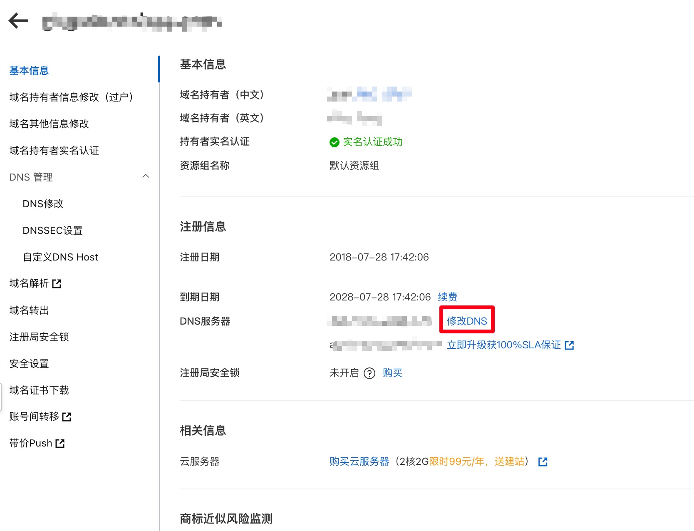Click the help question mark beside 未开启
Viewport: 694px width, 531px height.
click(369, 373)
